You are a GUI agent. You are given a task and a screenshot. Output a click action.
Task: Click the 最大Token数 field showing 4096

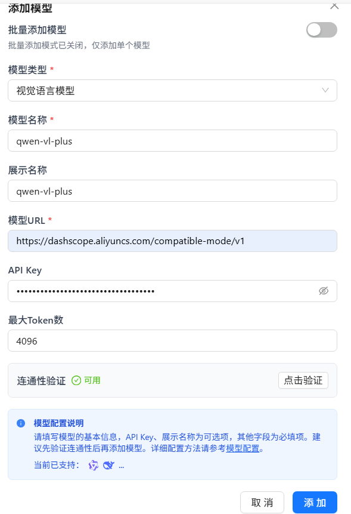[x=172, y=340]
